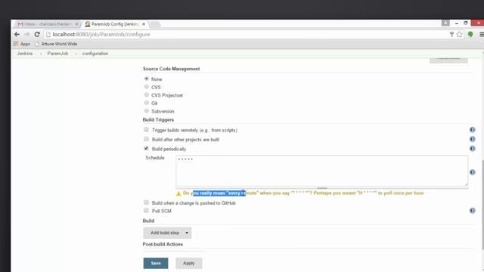The width and height of the screenshot is (484, 272).
Task: Open help for Build after other projects
Action: pos(472,139)
